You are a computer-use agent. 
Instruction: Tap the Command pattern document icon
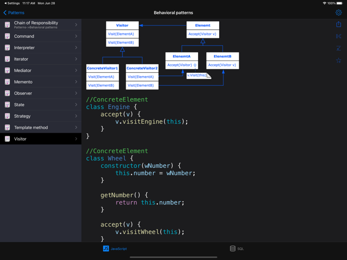tap(8, 36)
